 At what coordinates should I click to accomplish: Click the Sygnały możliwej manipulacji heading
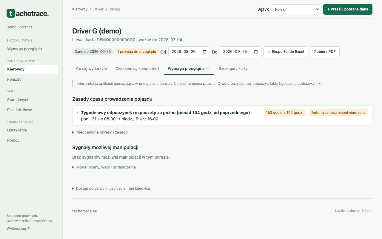point(105,147)
